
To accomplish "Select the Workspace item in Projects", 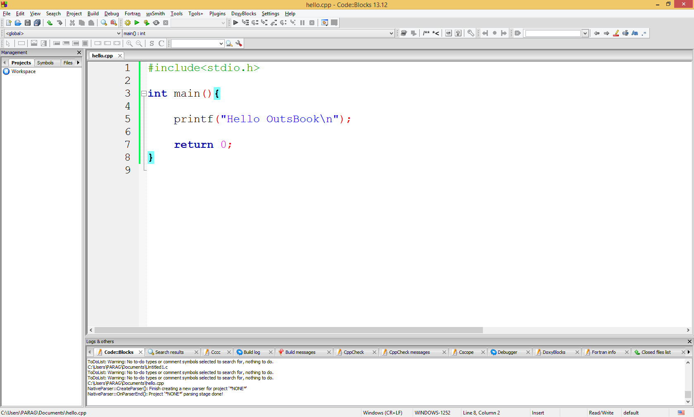I will point(24,71).
